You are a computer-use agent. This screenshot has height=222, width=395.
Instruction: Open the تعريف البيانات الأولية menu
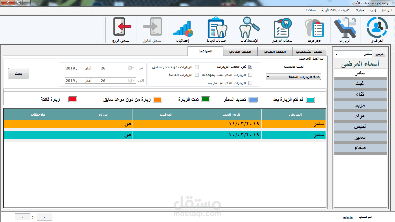pyautogui.click(x=335, y=10)
